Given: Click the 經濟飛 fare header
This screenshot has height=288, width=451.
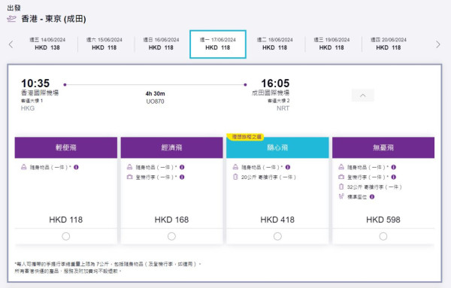Looking at the screenshot, I should [171, 147].
